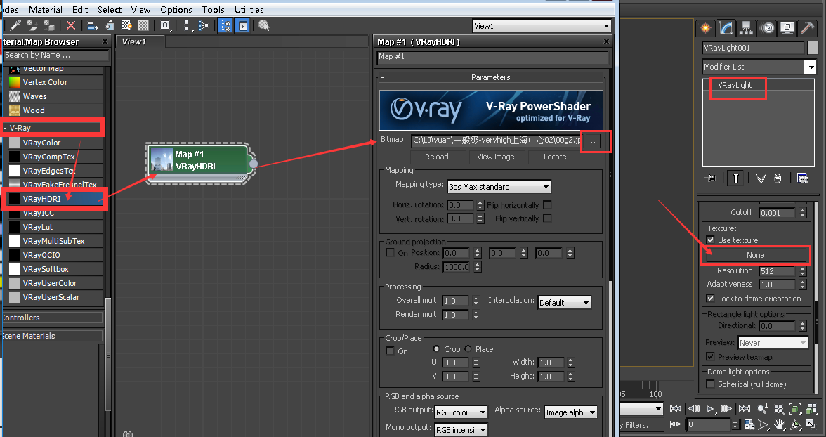This screenshot has height=437, width=826.
Task: Click Go to End playback button
Action: 745,408
